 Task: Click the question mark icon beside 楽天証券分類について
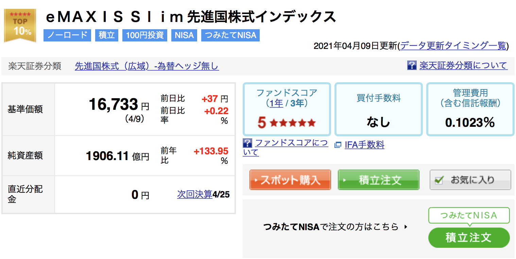coord(412,65)
